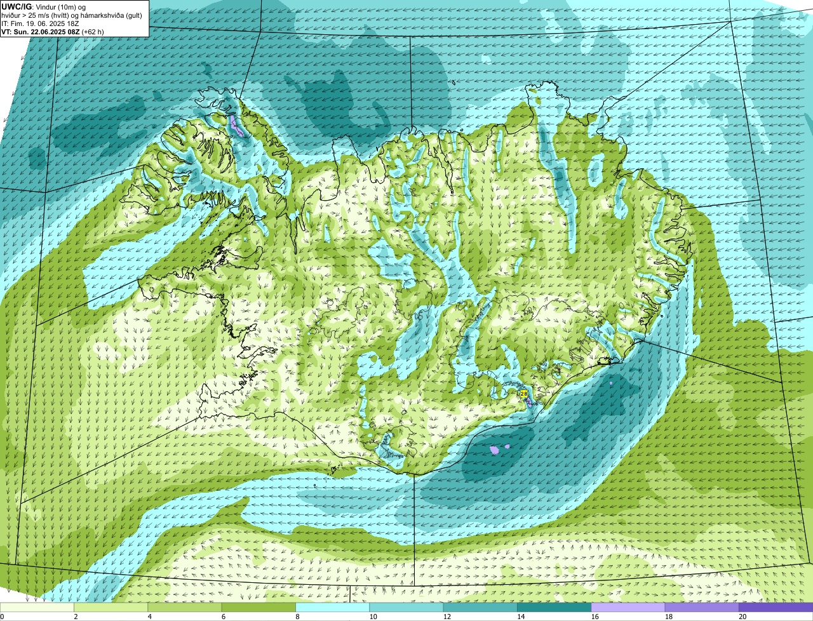Click the "6" scale label
Image resolution: width=813 pixels, height=621 pixels.
[x=224, y=617]
